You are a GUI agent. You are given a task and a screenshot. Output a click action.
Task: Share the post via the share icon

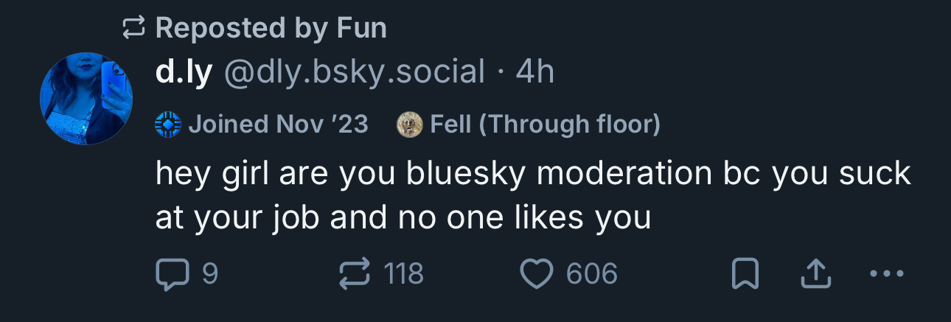point(816,275)
